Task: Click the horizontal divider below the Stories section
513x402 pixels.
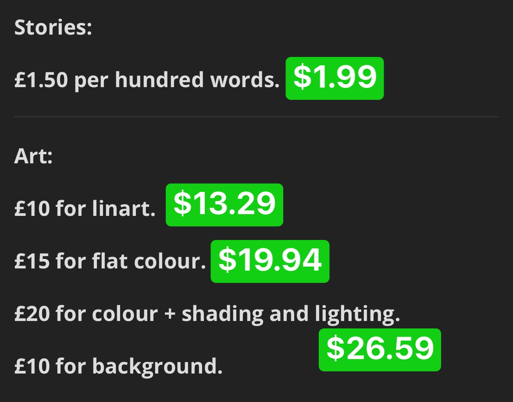Action: [256, 117]
